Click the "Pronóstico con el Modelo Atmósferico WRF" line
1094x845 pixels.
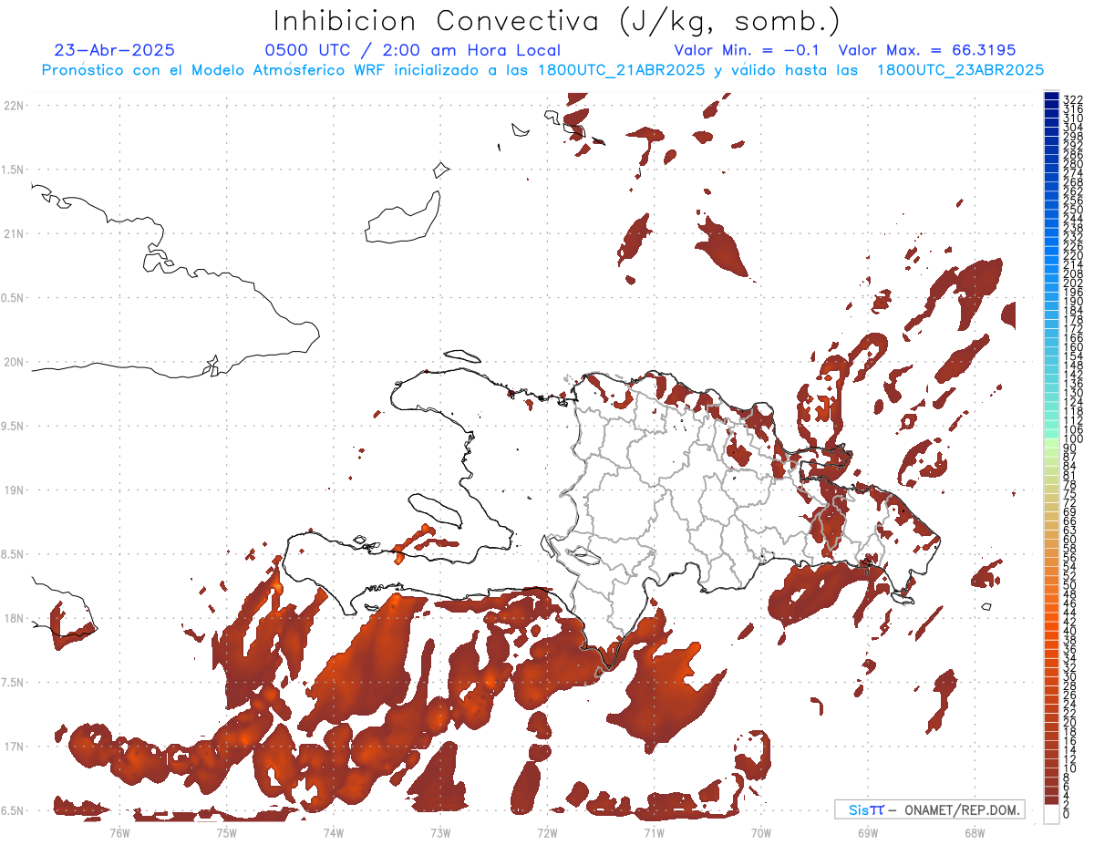[215, 70]
